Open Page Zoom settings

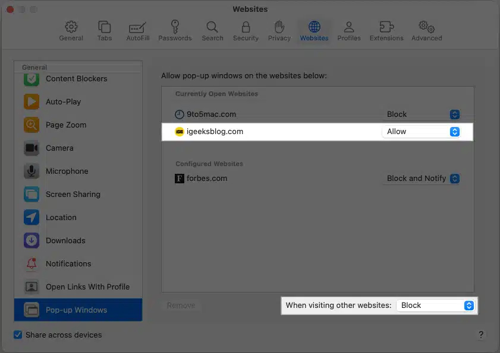pos(65,125)
